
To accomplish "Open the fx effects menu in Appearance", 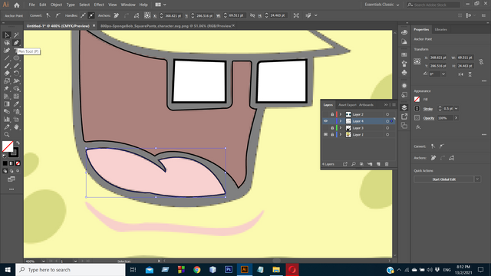I will tap(418, 127).
